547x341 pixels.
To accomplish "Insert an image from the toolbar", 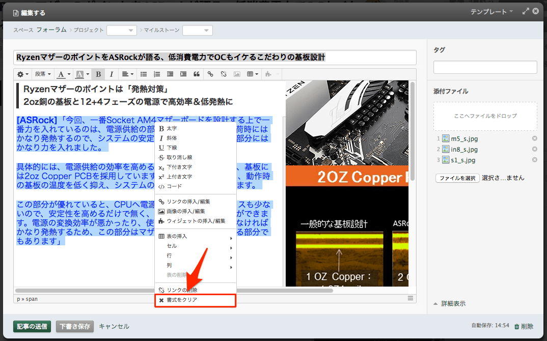I will click(237, 74).
